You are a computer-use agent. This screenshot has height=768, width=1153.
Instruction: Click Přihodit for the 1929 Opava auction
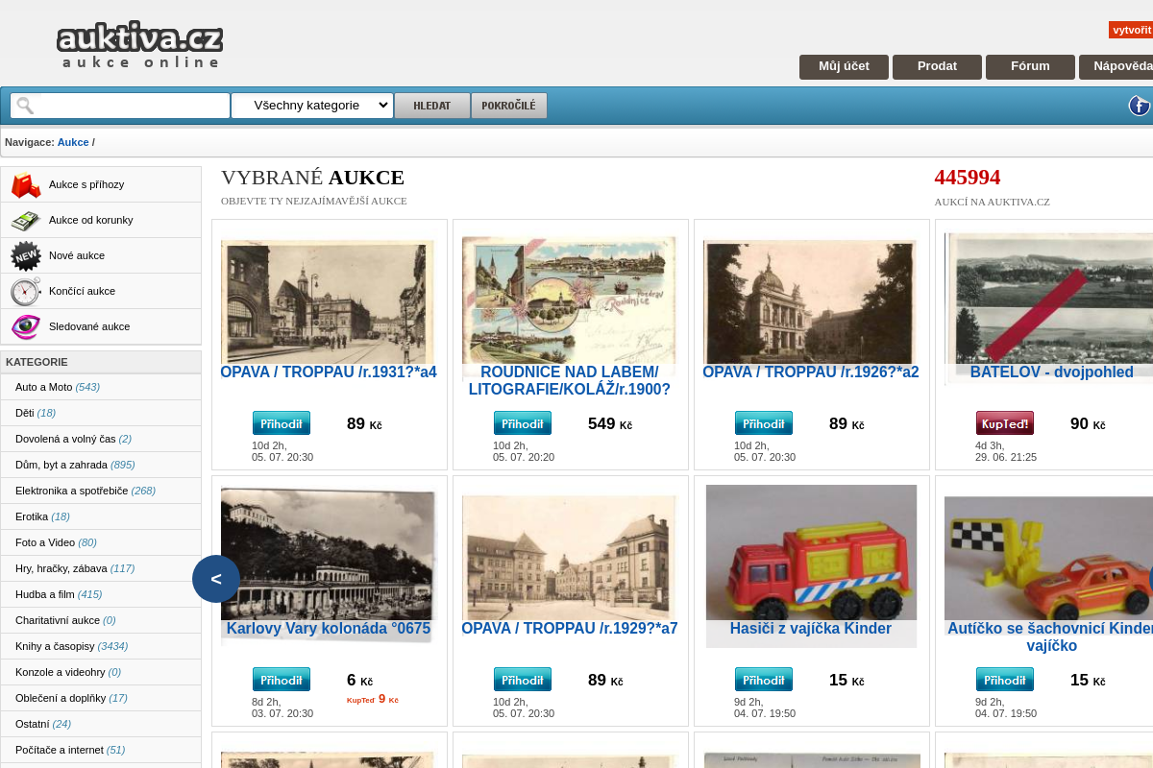click(x=523, y=680)
